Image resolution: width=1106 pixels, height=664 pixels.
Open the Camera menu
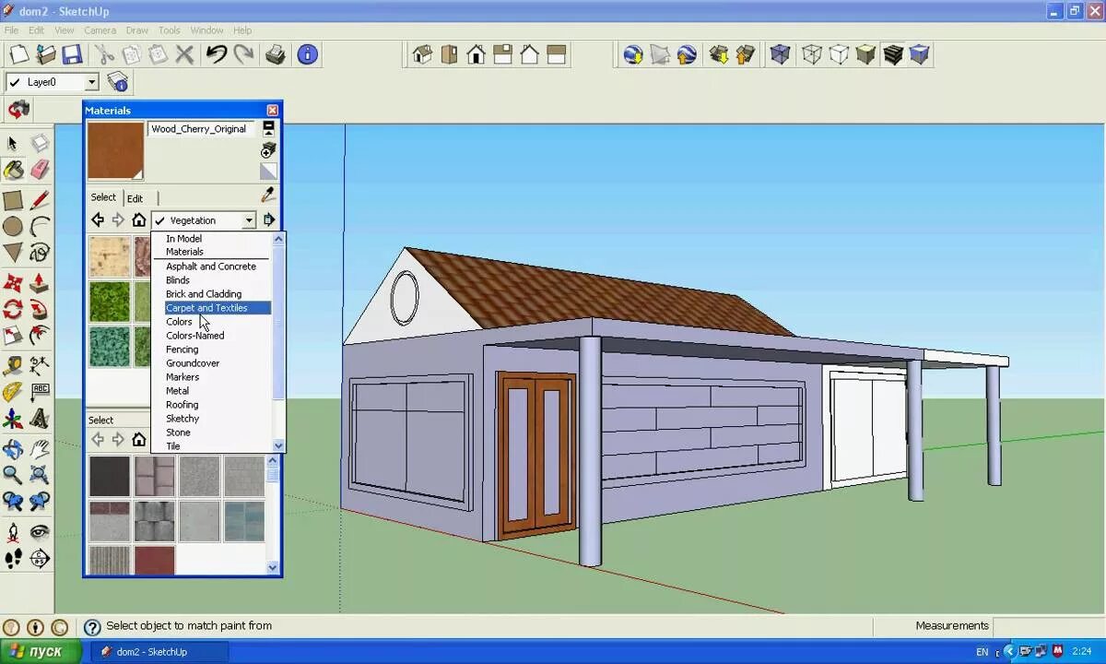[100, 30]
